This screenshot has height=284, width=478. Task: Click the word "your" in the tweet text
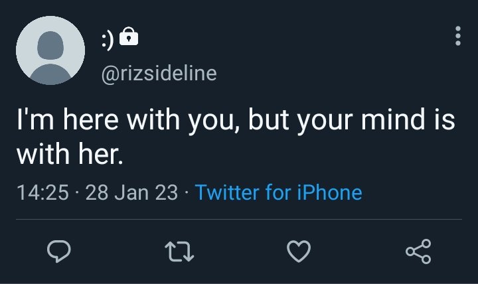pos(325,121)
